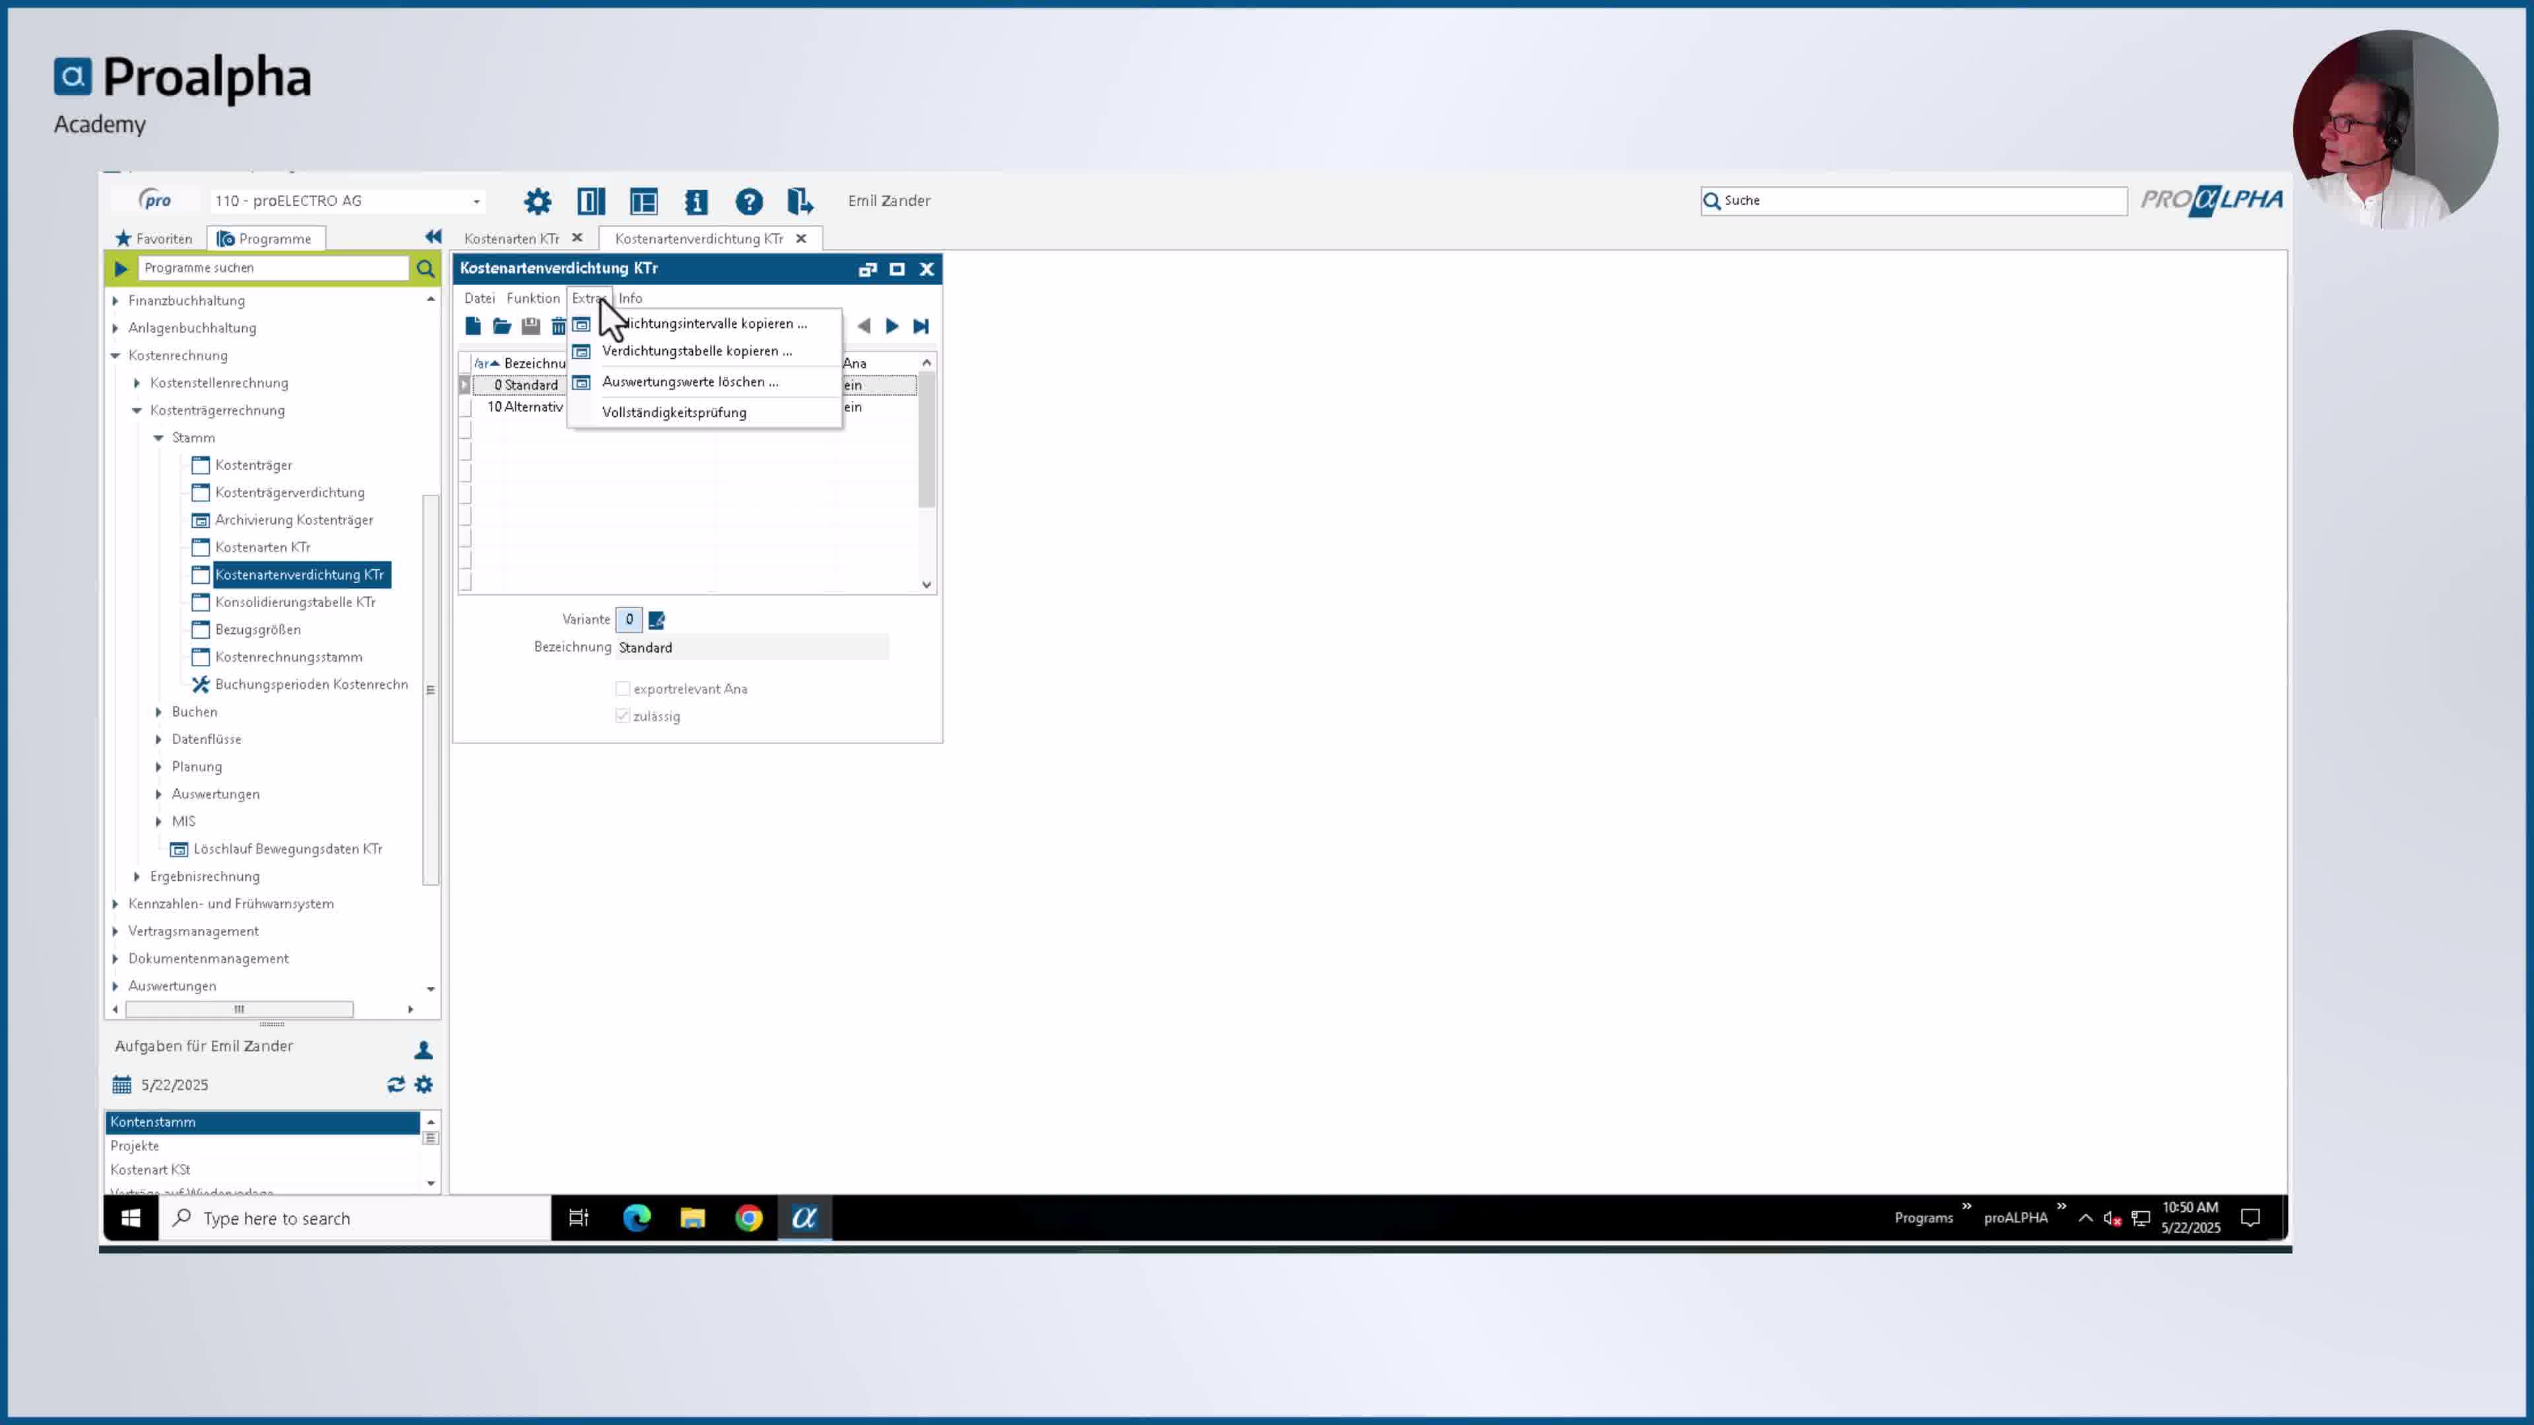
Task: Open Archivierung Kostenträger in the tree
Action: pyautogui.click(x=294, y=521)
